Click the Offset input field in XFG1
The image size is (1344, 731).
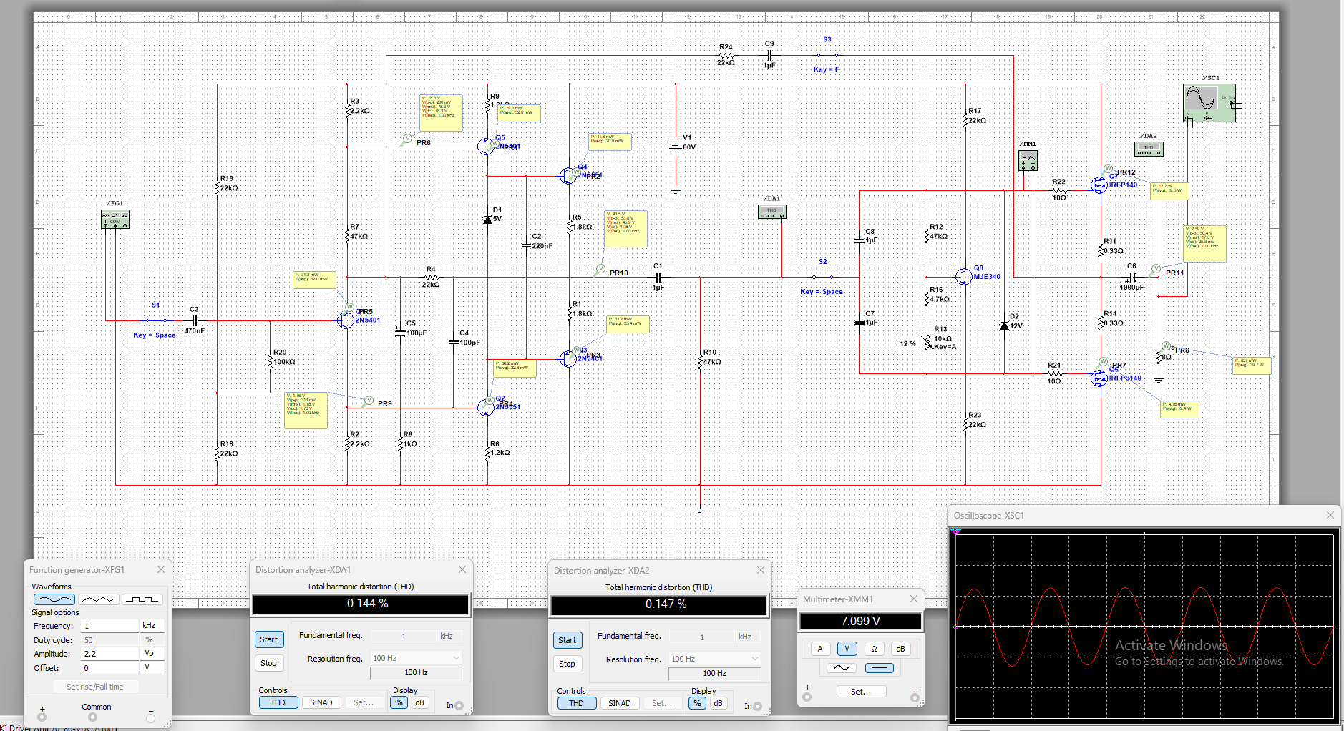[x=109, y=667]
